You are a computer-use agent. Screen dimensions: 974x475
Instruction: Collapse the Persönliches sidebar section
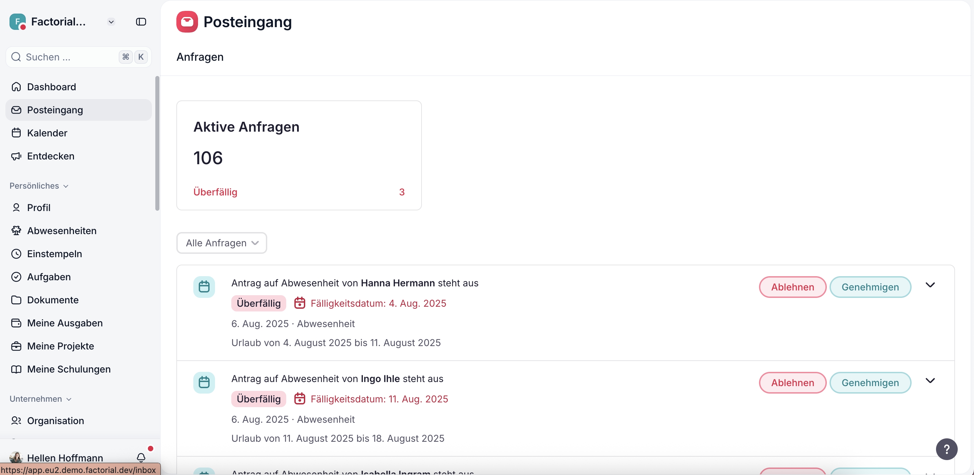(x=39, y=186)
